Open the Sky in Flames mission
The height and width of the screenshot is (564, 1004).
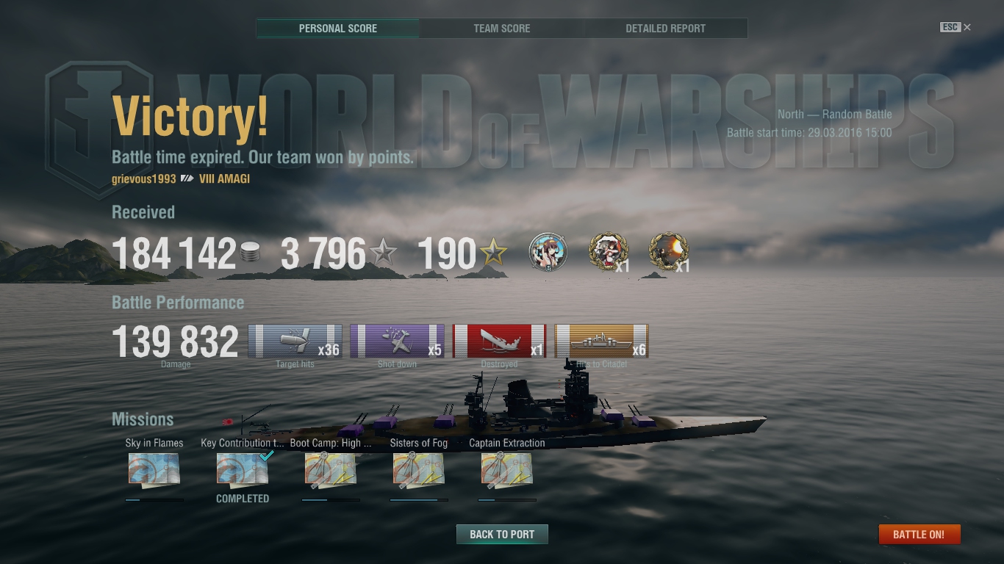click(x=154, y=469)
